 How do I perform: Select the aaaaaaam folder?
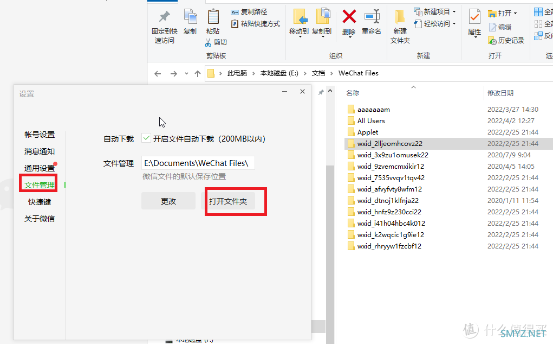(x=374, y=110)
